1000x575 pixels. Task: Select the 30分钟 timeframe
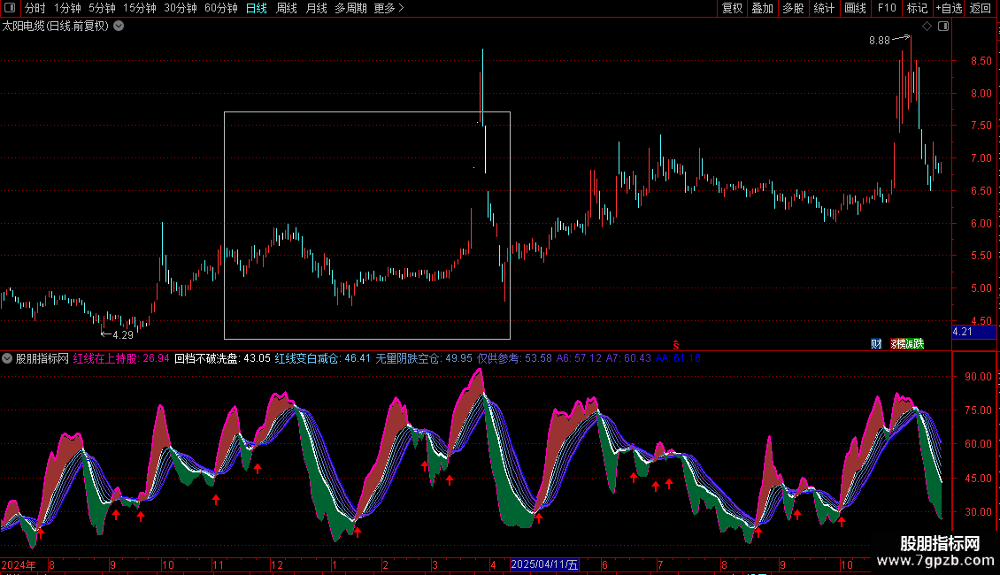(180, 8)
